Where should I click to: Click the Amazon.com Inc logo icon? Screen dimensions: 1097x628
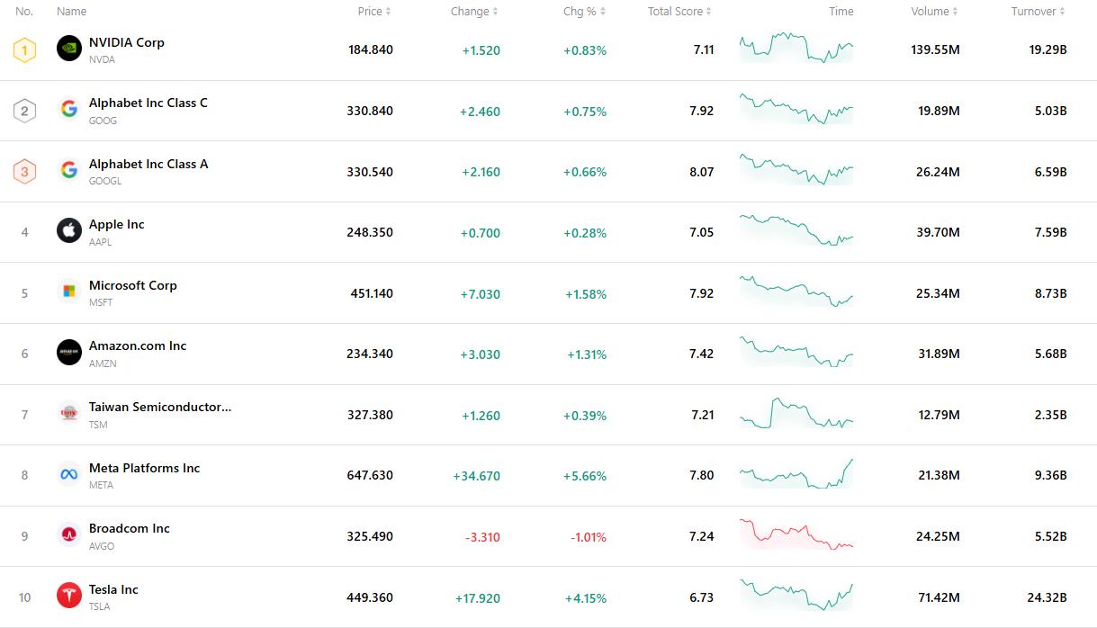69,353
